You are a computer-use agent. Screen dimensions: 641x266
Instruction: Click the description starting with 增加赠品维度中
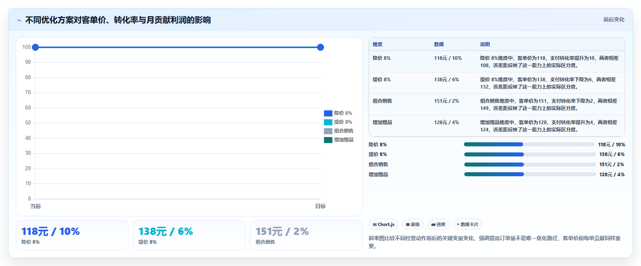pyautogui.click(x=549, y=126)
